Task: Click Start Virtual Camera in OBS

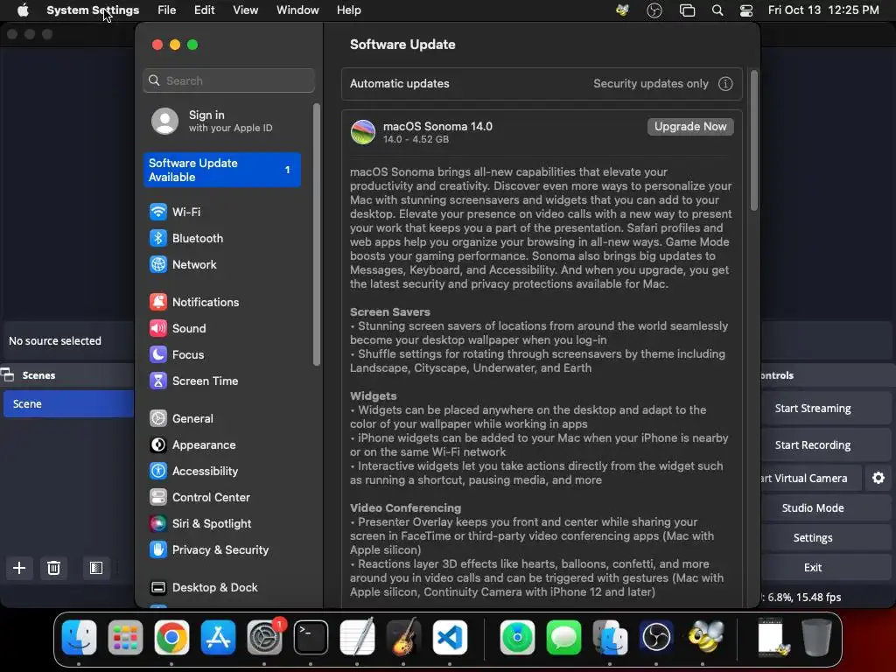Action: [810, 479]
